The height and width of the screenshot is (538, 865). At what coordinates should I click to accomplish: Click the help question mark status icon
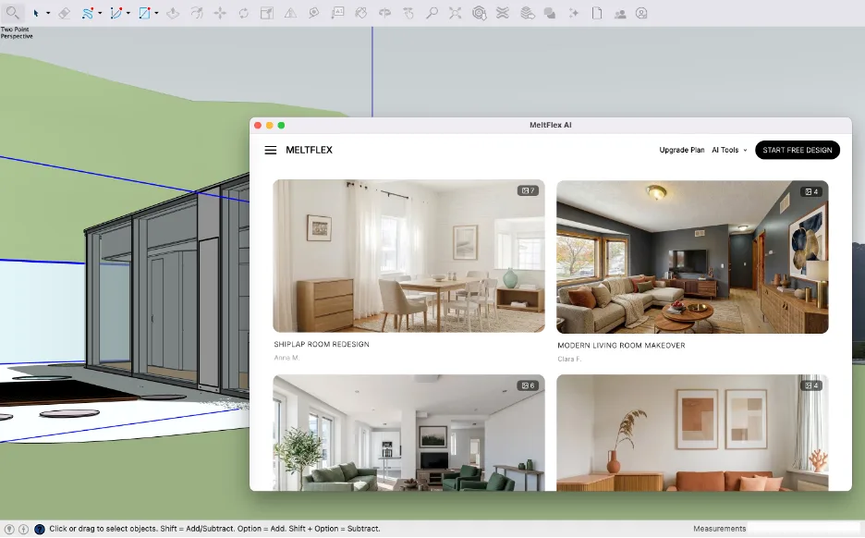pos(39,529)
